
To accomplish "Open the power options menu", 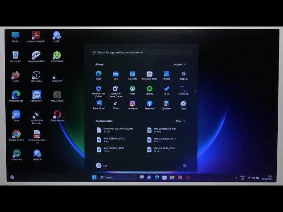I will (x=184, y=166).
